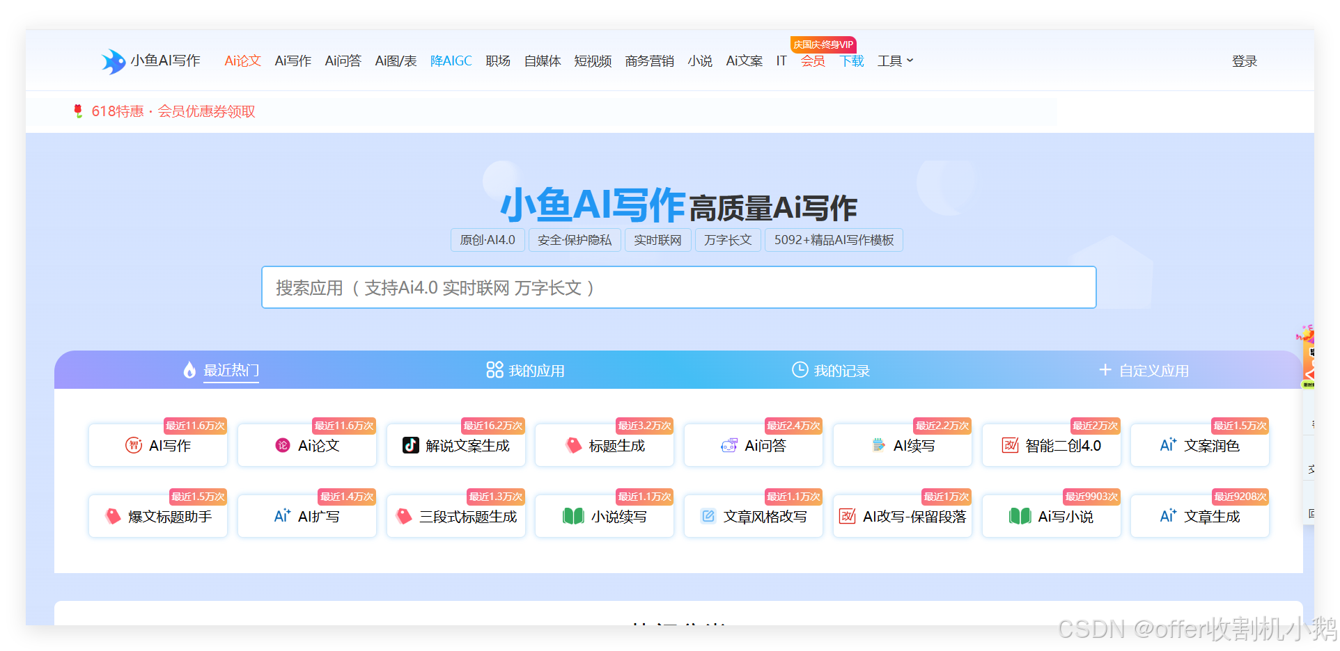1340x651 pixels.
Task: Click the chat robot icon on Ai问答 card
Action: (x=729, y=445)
